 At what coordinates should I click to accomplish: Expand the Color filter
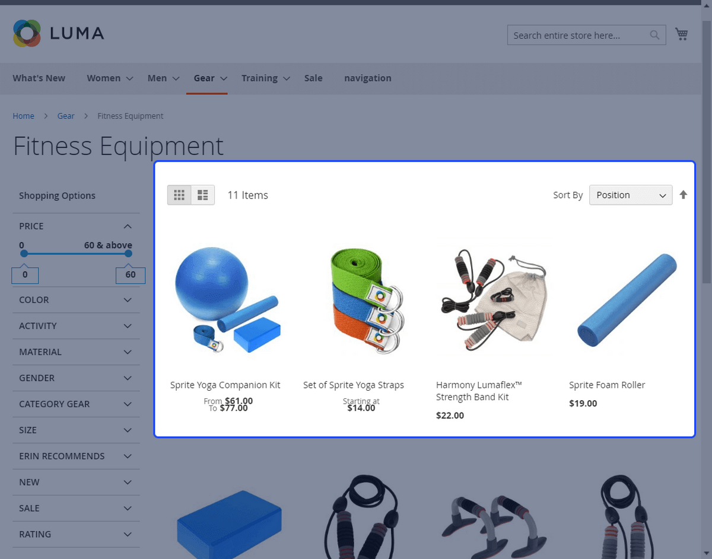point(76,300)
